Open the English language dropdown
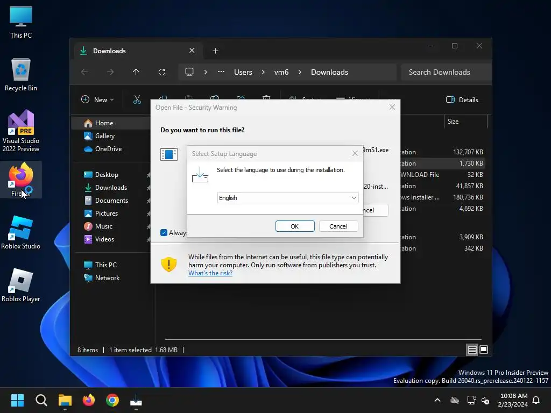The height and width of the screenshot is (413, 551). pos(288,198)
